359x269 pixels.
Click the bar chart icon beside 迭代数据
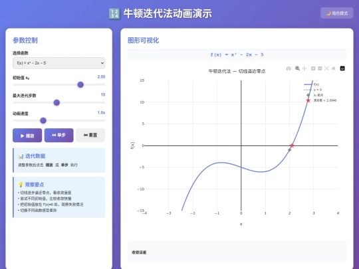[21, 156]
